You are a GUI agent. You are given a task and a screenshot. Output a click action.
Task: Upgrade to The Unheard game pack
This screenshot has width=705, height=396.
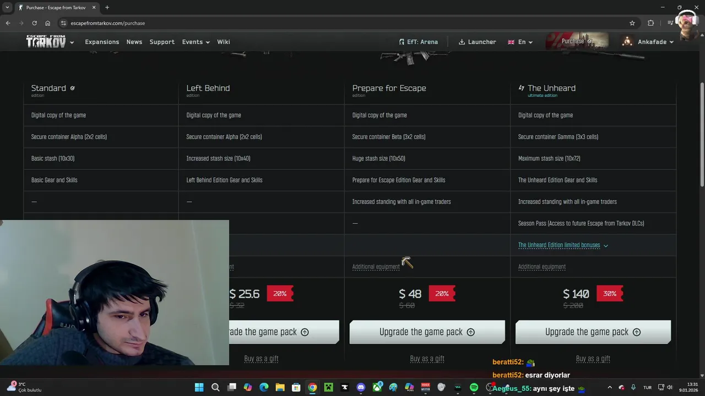click(593, 332)
